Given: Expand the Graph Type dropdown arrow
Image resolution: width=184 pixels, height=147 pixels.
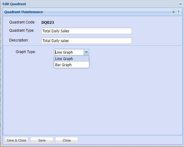Looking at the screenshot, I should [x=86, y=52].
